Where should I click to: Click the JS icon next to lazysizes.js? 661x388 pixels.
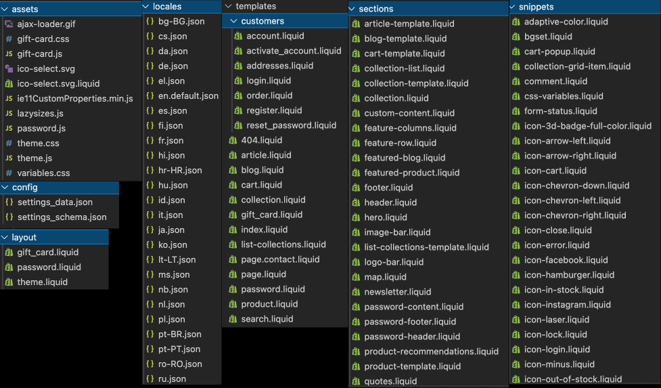[x=9, y=114]
